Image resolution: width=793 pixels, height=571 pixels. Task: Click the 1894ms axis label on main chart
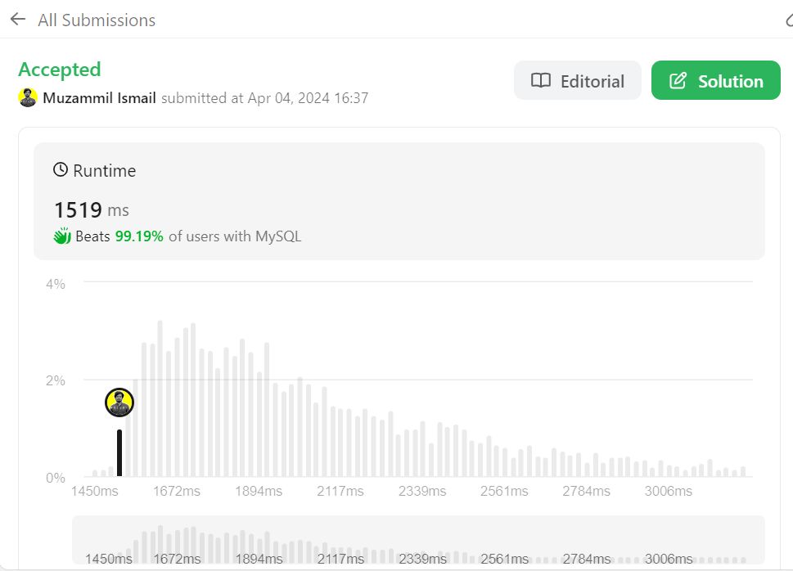(259, 491)
